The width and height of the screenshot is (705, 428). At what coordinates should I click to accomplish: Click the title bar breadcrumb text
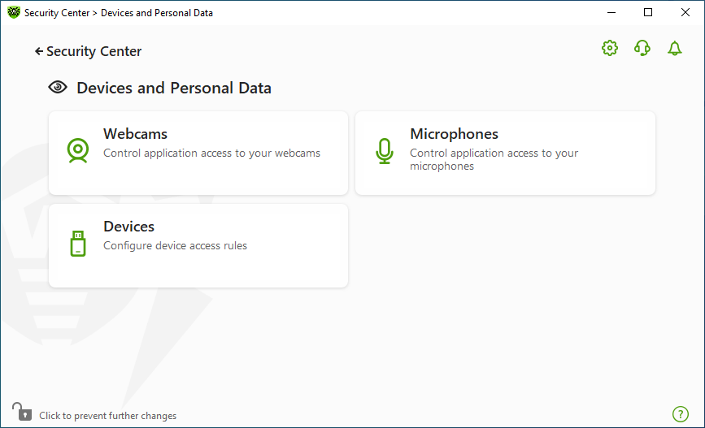click(x=119, y=13)
